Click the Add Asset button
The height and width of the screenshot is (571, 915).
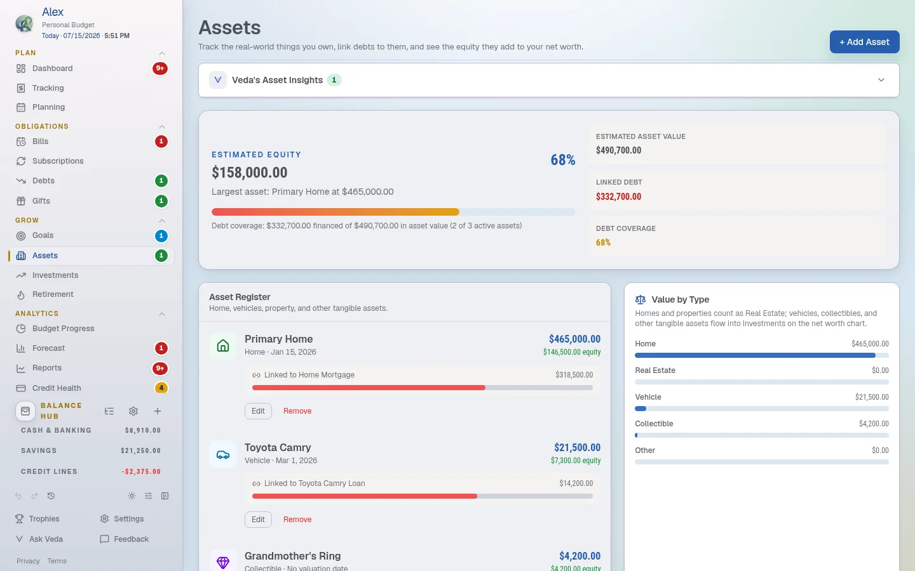(864, 42)
